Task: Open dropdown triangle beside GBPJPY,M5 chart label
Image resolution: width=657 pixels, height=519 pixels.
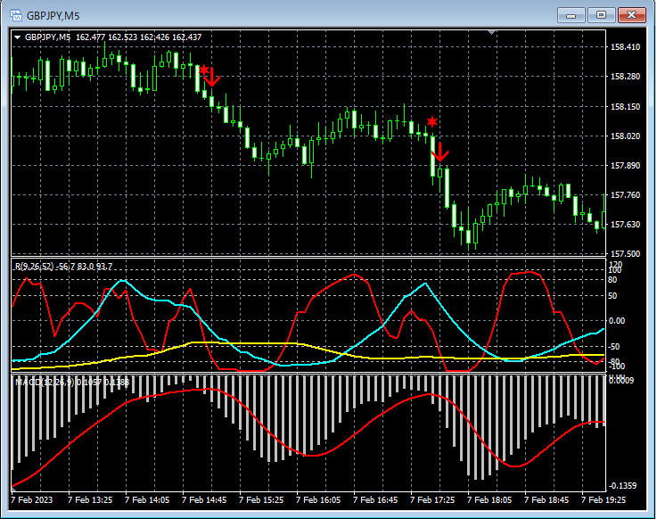Action: (17, 37)
